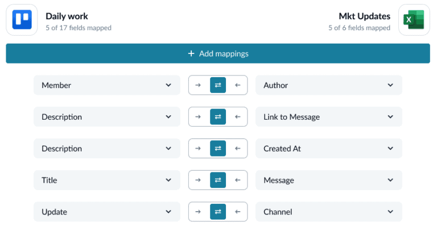This screenshot has height=227, width=437.
Task: Toggle two-way sync for Title and Message
Action: click(218, 180)
